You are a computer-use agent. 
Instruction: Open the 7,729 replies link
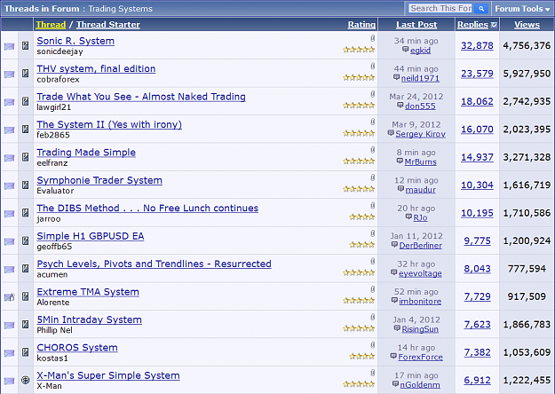click(x=477, y=296)
